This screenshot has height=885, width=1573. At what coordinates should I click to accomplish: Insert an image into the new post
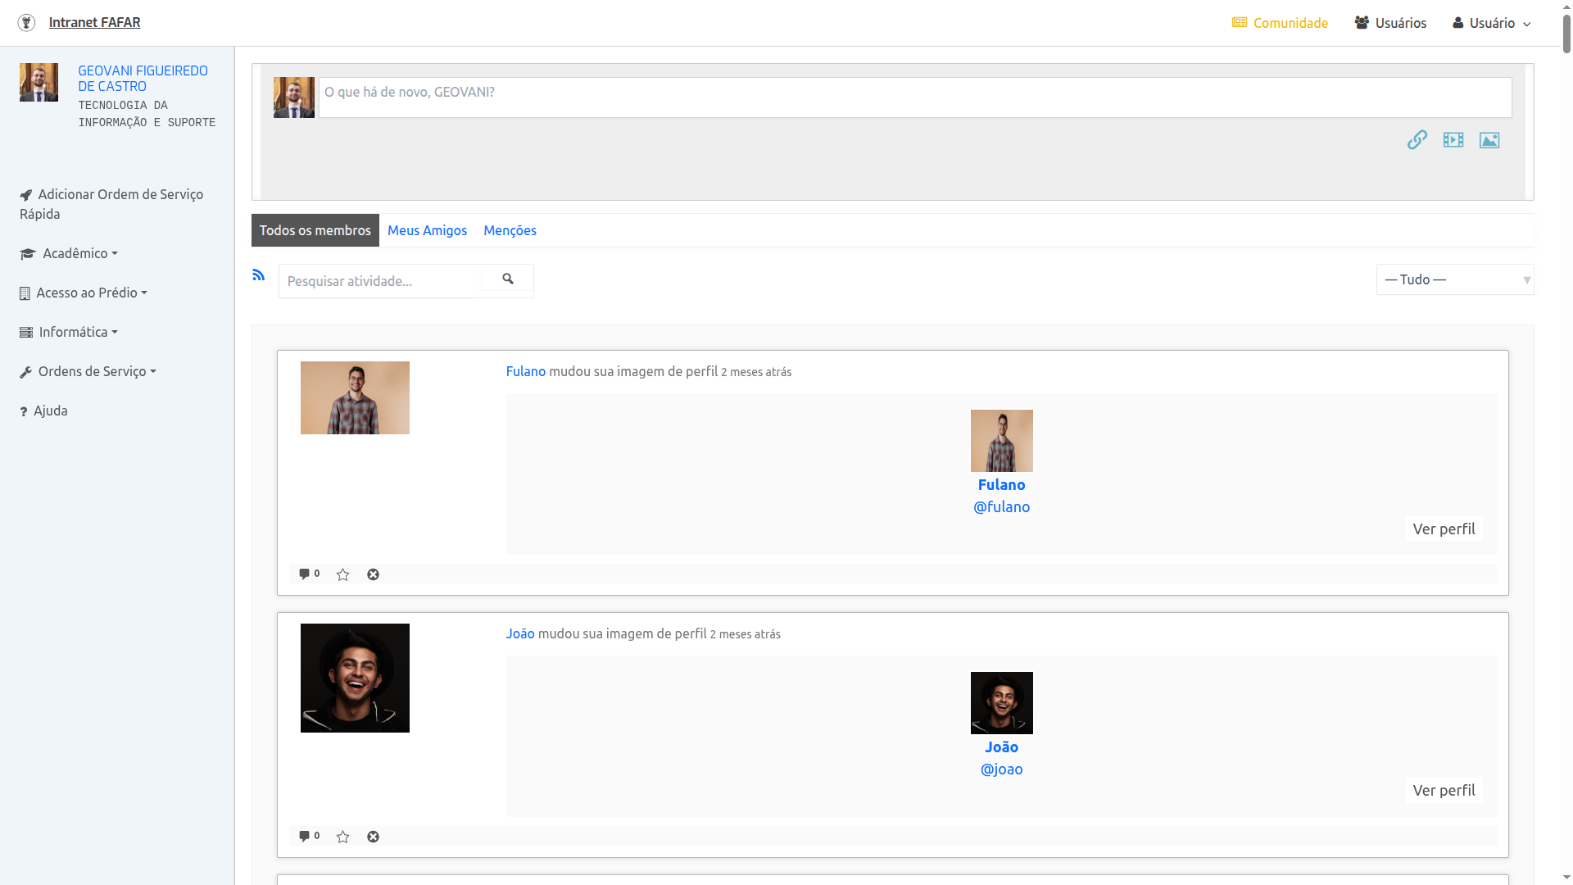1489,140
